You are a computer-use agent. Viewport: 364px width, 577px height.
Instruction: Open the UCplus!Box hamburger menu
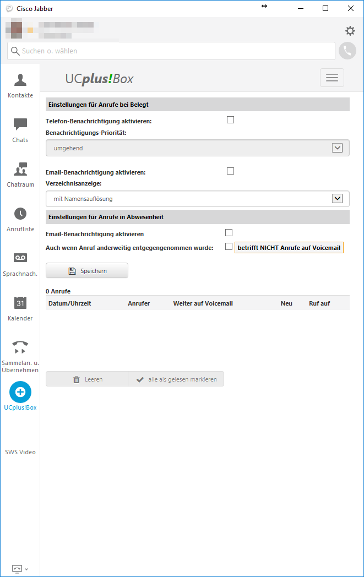click(x=332, y=78)
